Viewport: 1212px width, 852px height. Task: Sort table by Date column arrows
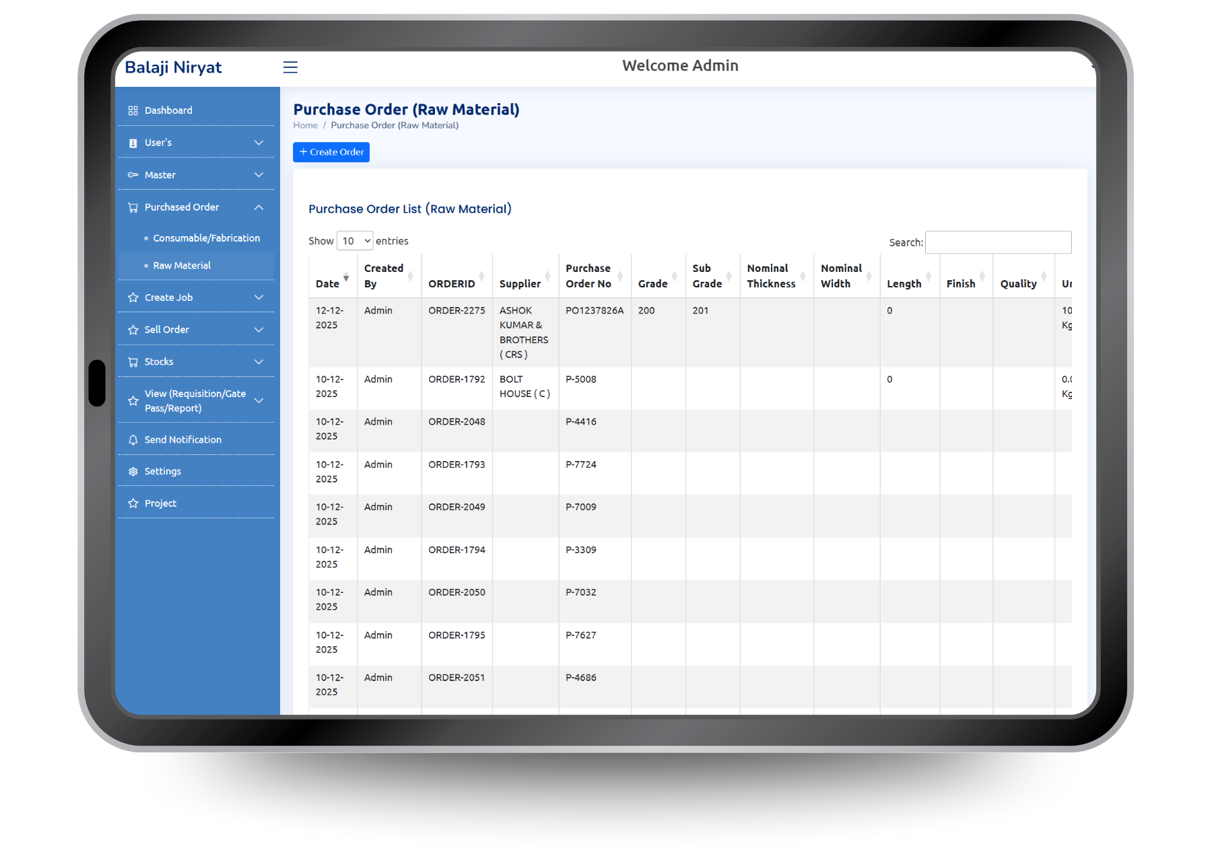pos(346,277)
